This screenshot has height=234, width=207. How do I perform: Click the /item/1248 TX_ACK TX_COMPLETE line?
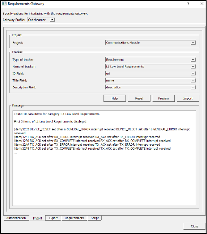coord(92,149)
